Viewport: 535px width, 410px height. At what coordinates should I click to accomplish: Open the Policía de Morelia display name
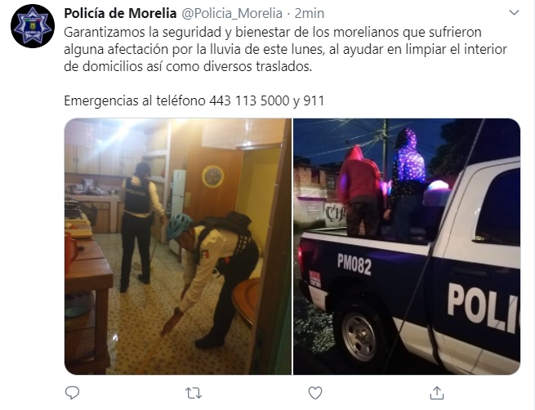(120, 13)
